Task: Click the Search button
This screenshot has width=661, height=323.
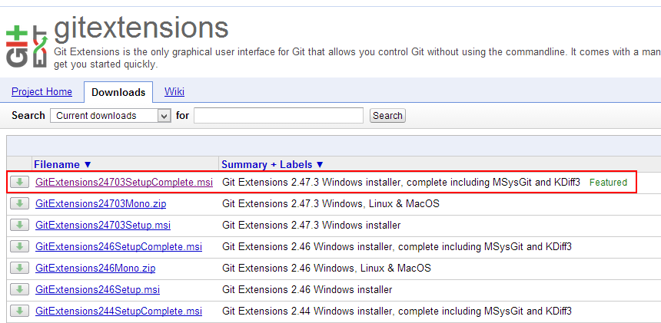Action: coord(387,116)
